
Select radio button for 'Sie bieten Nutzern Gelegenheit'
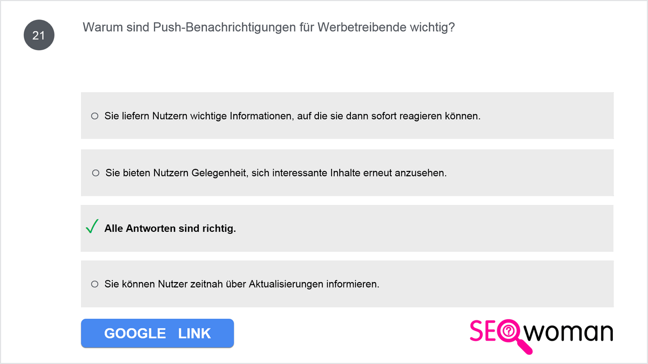point(96,173)
